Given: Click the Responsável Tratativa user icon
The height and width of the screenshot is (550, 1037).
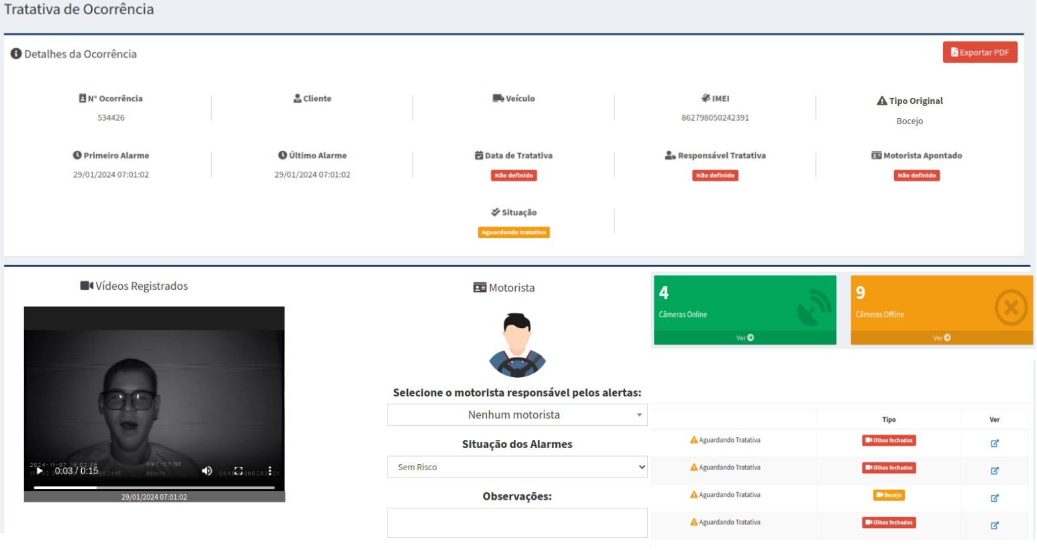Looking at the screenshot, I should (670, 155).
